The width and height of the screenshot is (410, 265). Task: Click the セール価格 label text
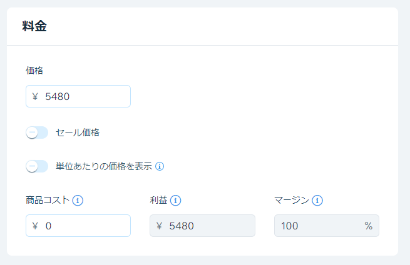coord(78,132)
